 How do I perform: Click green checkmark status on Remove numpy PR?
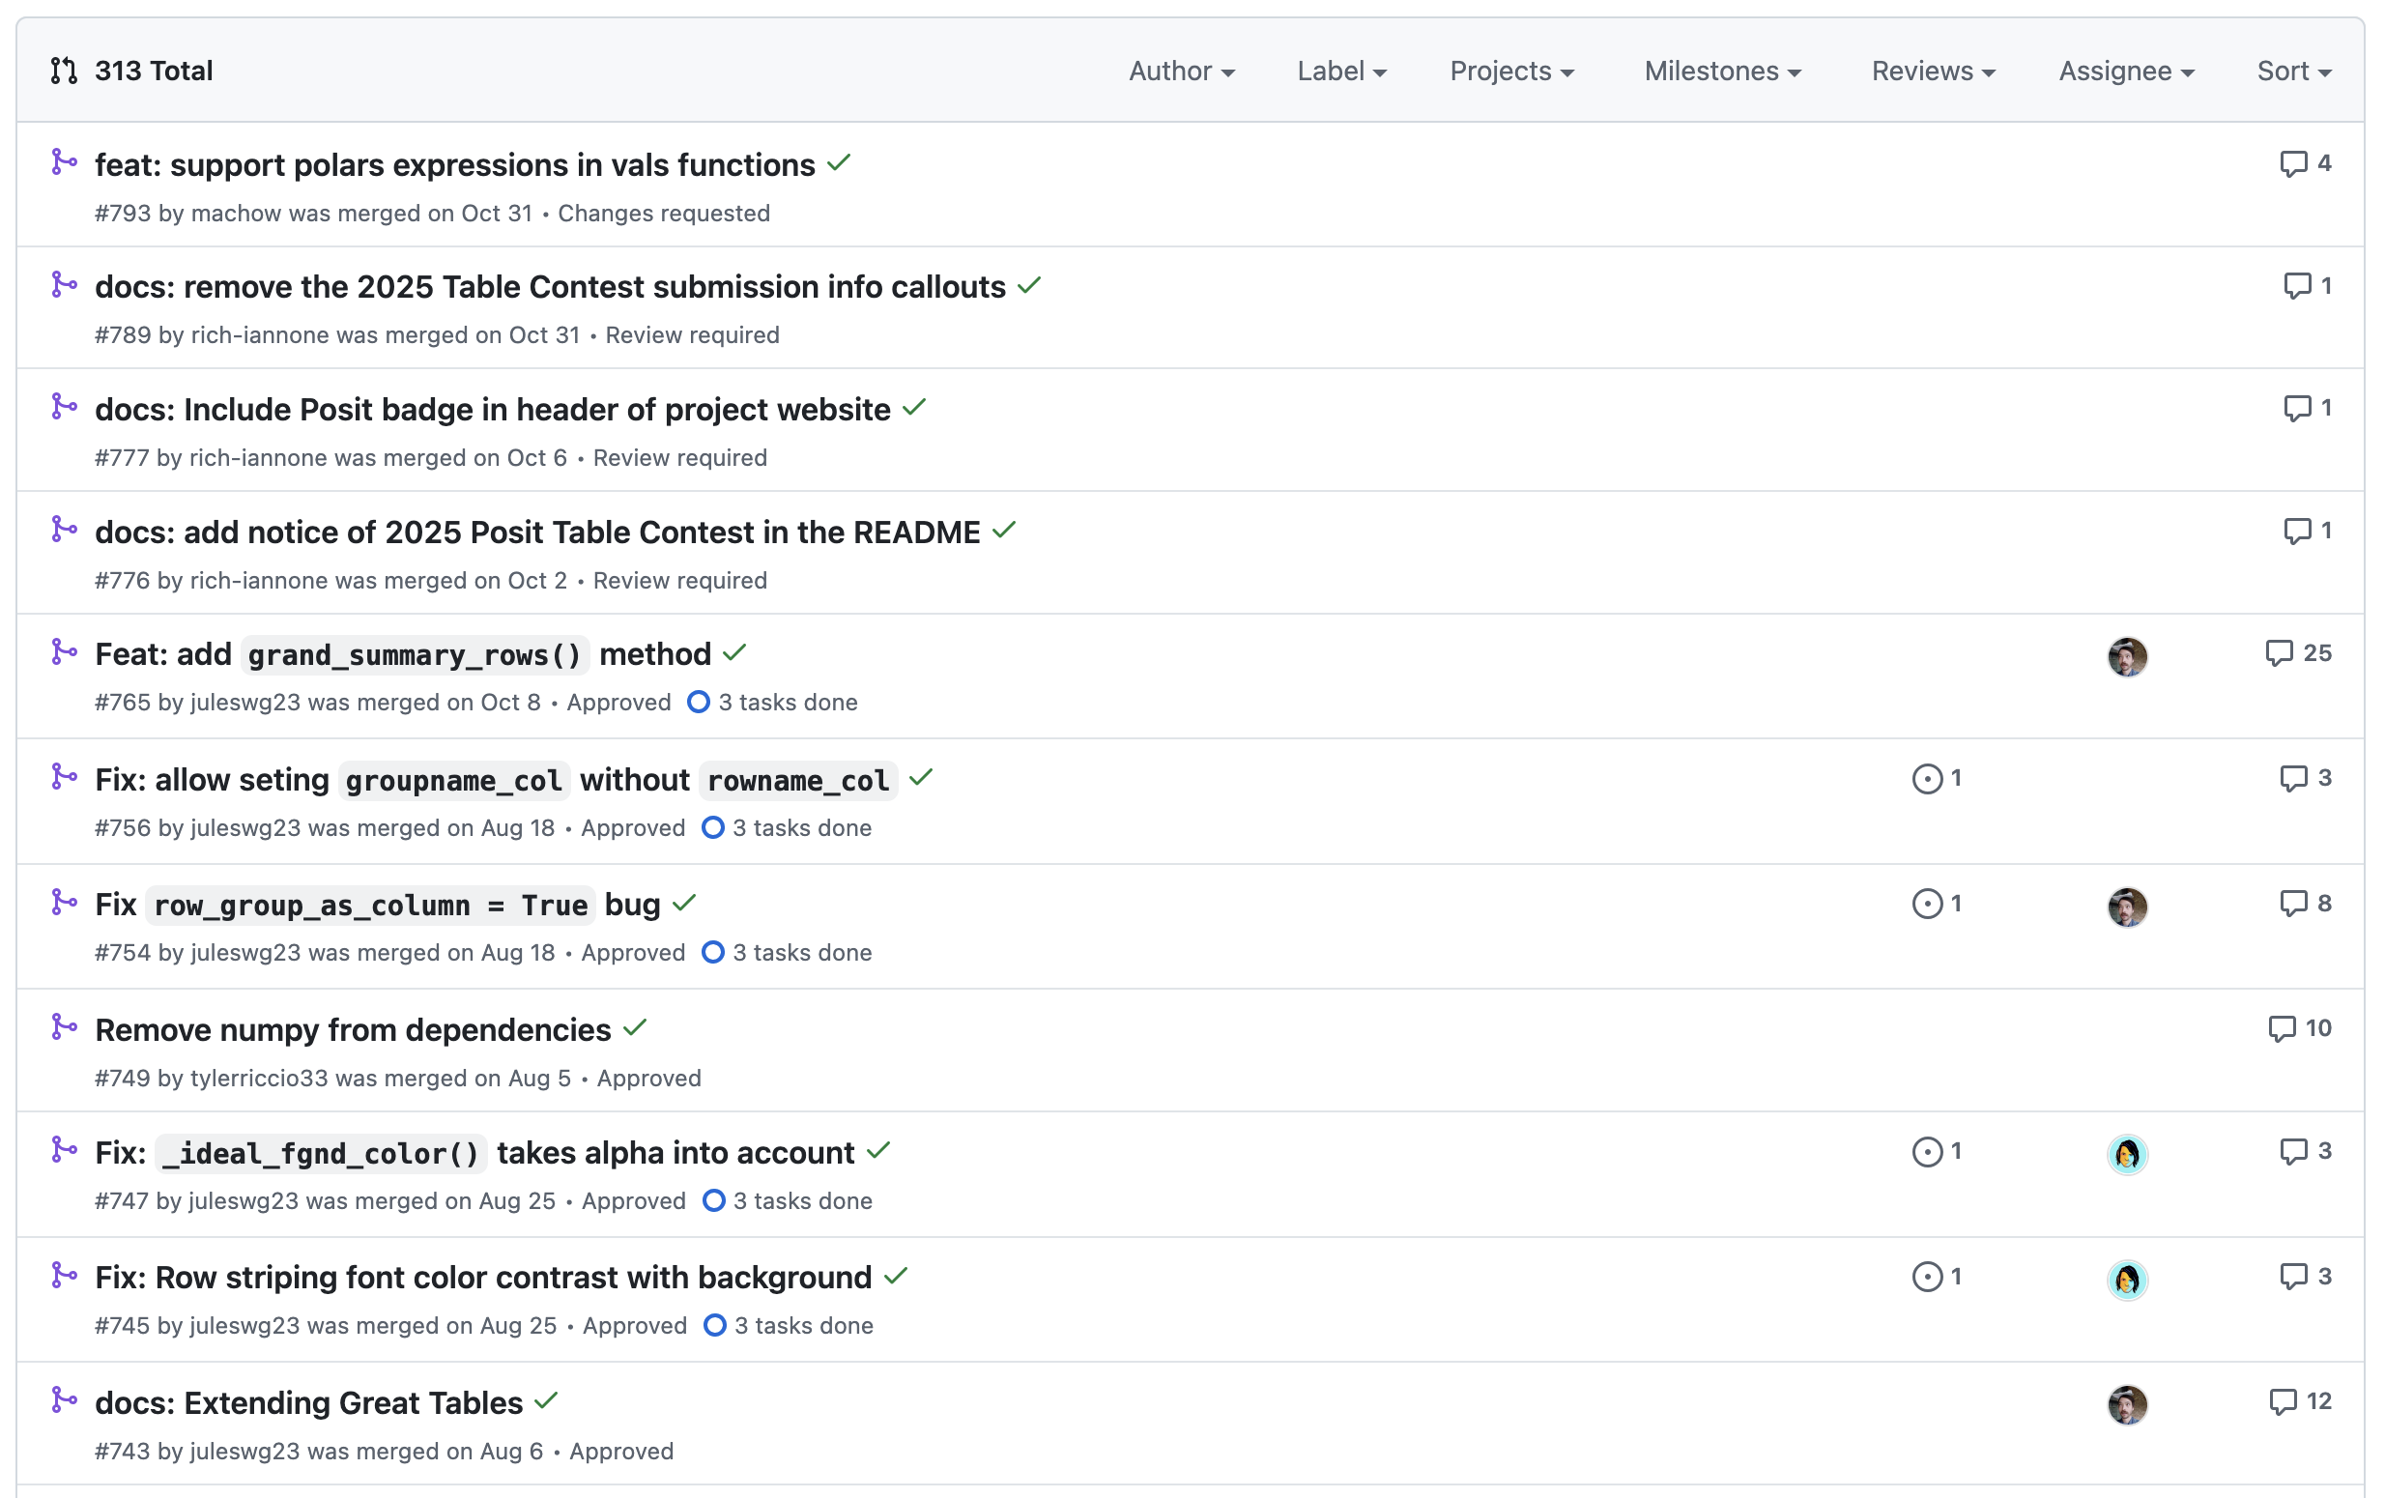[635, 1028]
